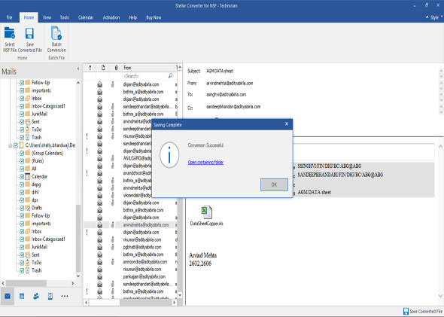The image size is (444, 317).
Task: Collapse the C:/Users/shelly.bhardwaj tree node
Action: [10, 145]
